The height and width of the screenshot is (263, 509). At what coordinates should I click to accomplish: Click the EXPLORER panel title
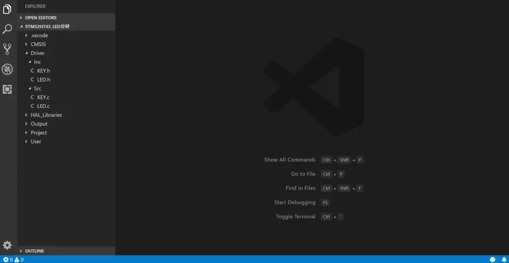[36, 6]
